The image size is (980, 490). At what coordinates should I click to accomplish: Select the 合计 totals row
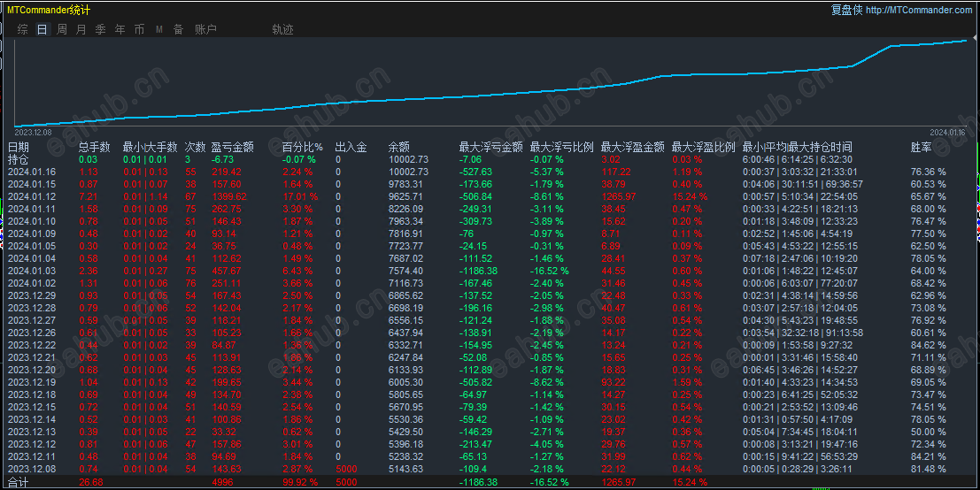pyautogui.click(x=490, y=482)
